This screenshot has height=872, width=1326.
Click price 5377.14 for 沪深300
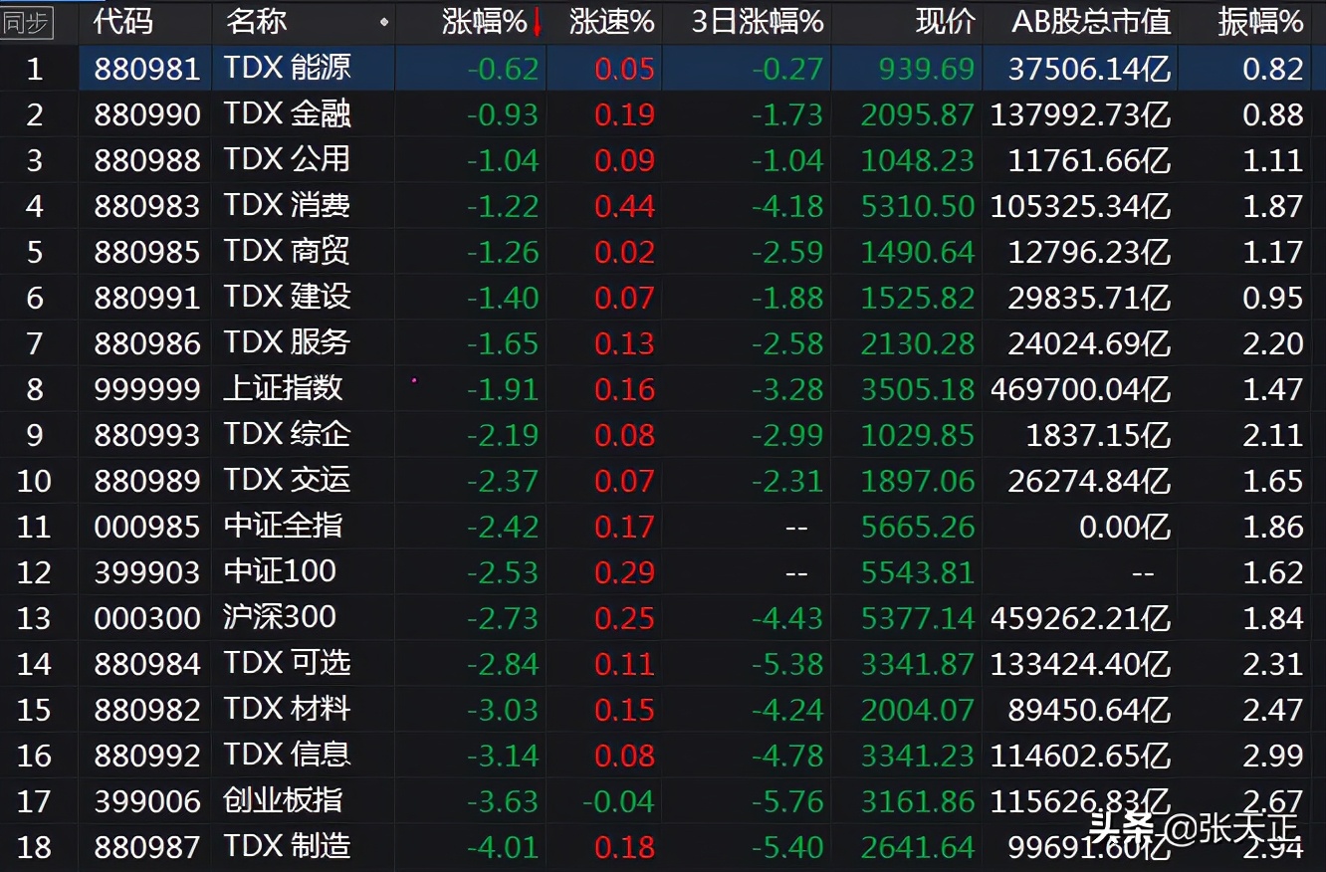(x=917, y=618)
